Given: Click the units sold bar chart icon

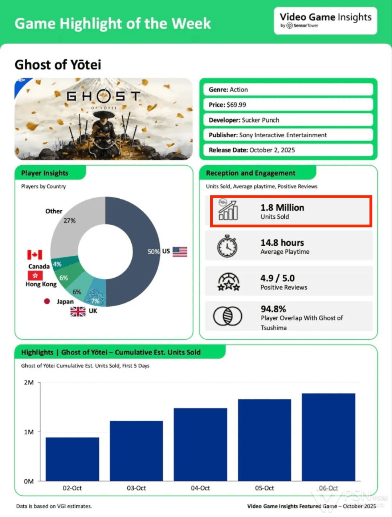Looking at the screenshot, I should (x=228, y=210).
